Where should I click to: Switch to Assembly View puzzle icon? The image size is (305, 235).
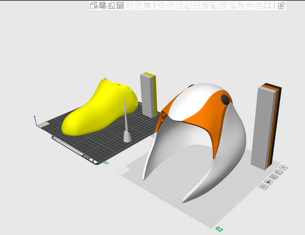[x=281, y=5]
